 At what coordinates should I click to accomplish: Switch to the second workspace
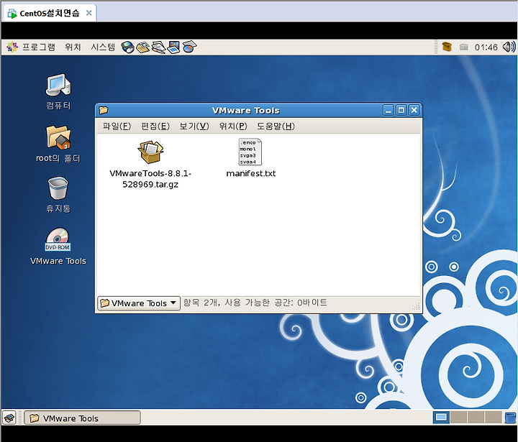coord(458,418)
